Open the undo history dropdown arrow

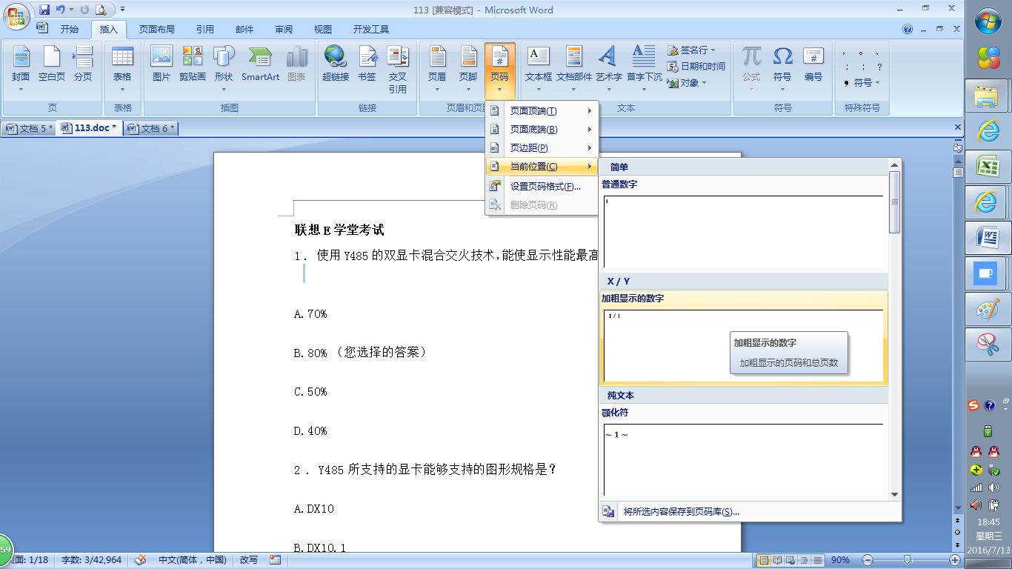coord(71,10)
